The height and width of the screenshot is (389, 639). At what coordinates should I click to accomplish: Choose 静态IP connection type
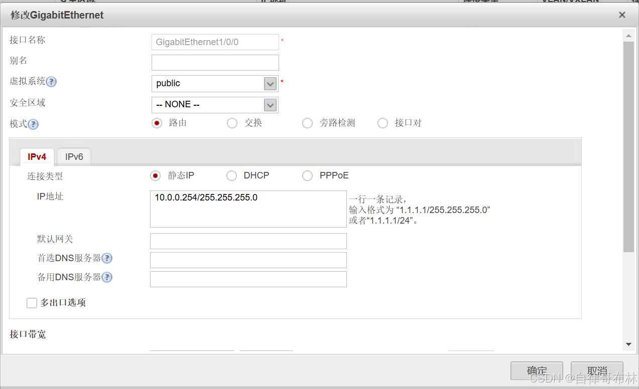pos(155,176)
